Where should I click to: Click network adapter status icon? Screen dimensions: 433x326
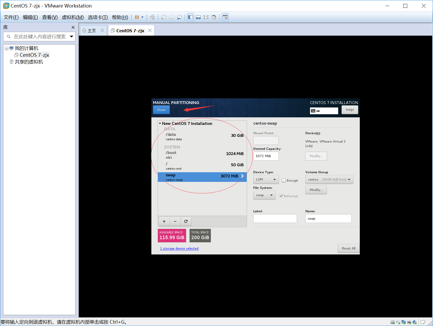(404, 322)
